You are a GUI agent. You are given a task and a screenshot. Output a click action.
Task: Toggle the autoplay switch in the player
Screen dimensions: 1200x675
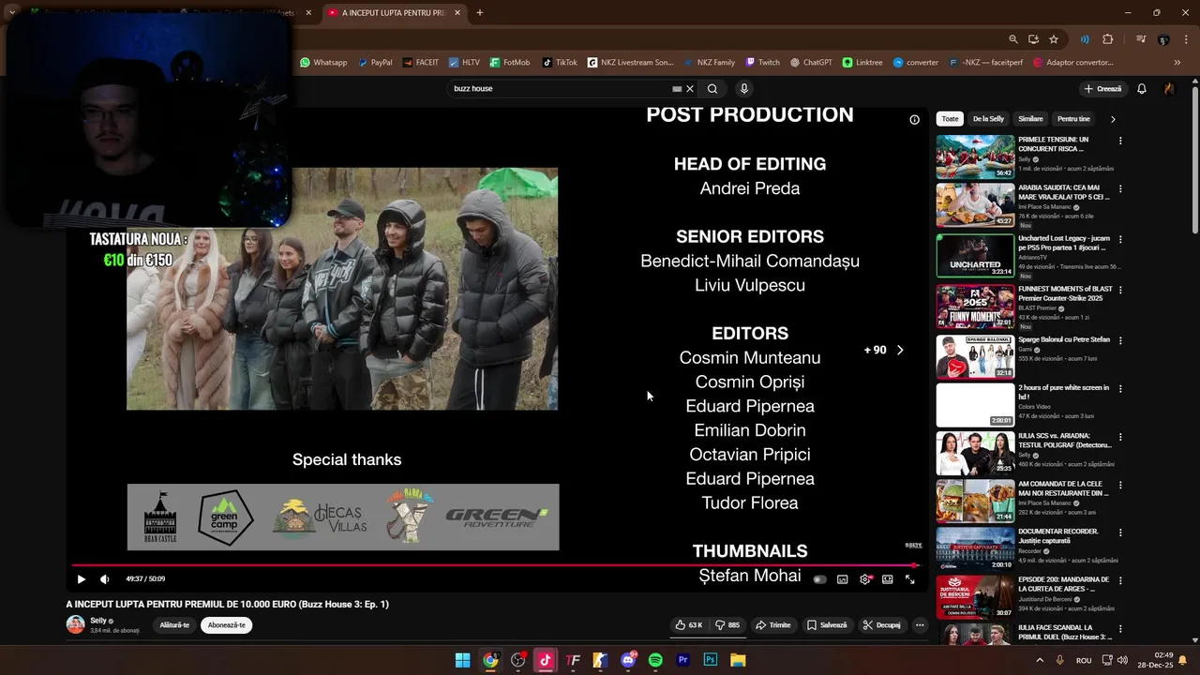click(819, 579)
